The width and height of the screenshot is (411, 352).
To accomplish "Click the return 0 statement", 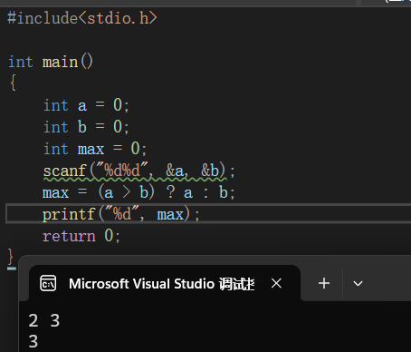I will tap(81, 236).
